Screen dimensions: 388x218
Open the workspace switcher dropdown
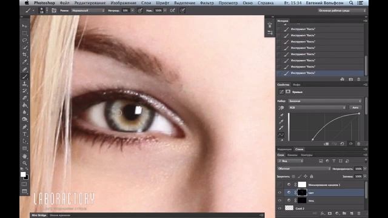342,11
